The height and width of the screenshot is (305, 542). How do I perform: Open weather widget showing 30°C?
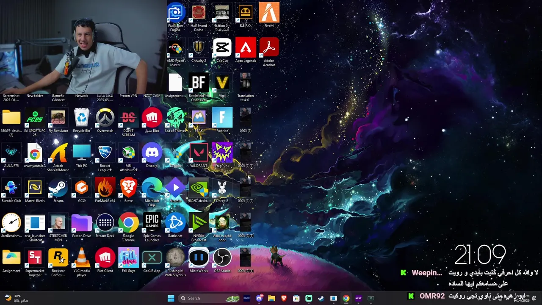[17, 298]
